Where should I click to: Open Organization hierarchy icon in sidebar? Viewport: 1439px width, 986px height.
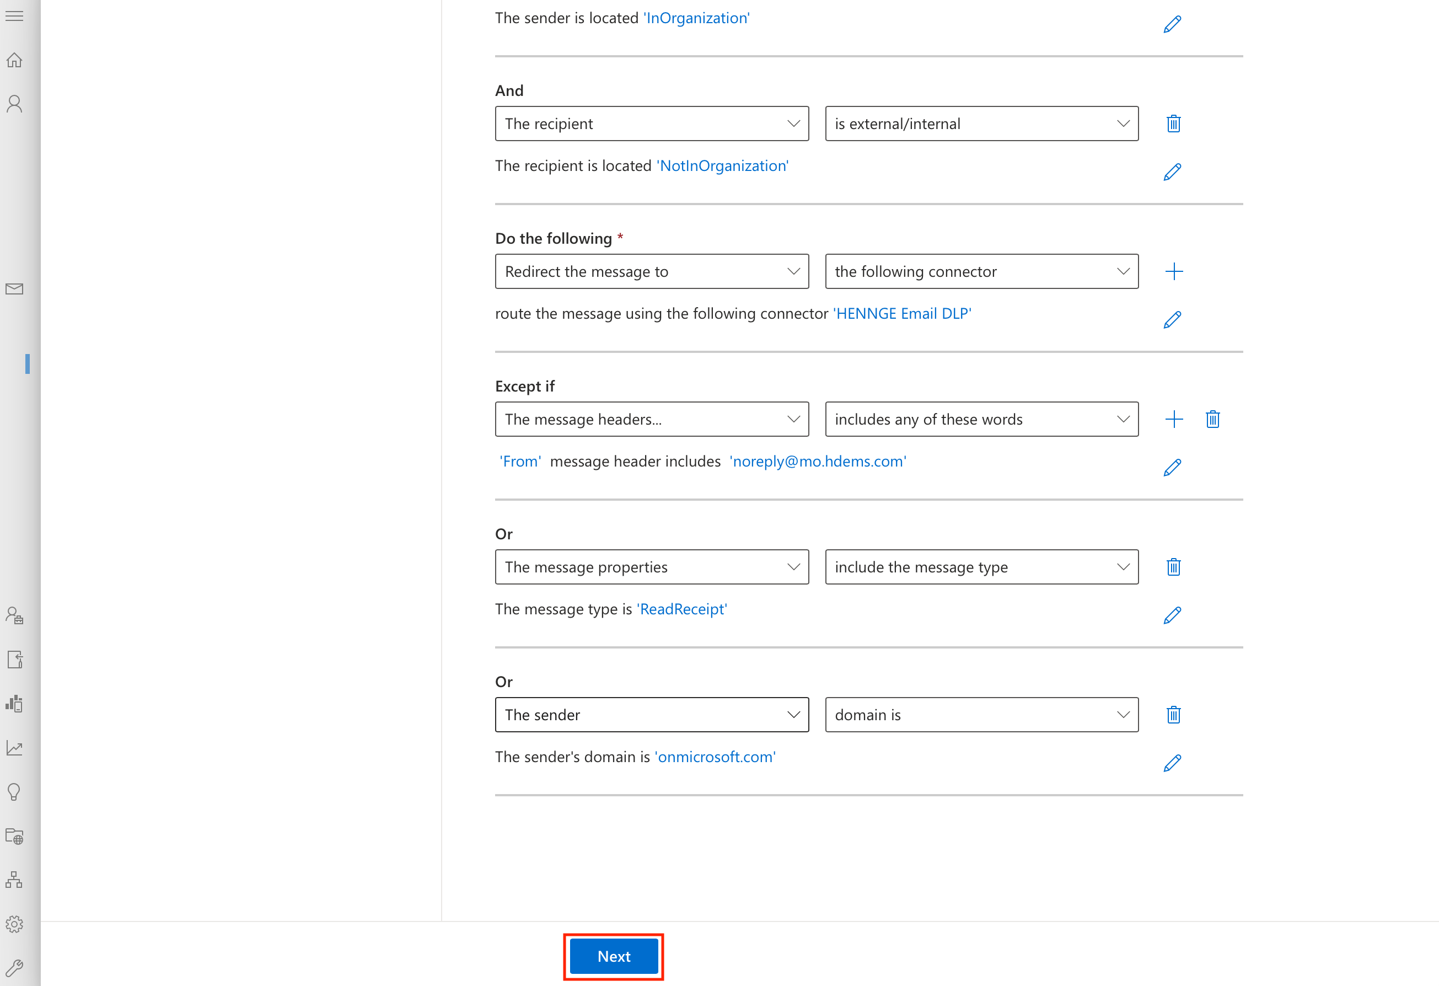click(14, 880)
